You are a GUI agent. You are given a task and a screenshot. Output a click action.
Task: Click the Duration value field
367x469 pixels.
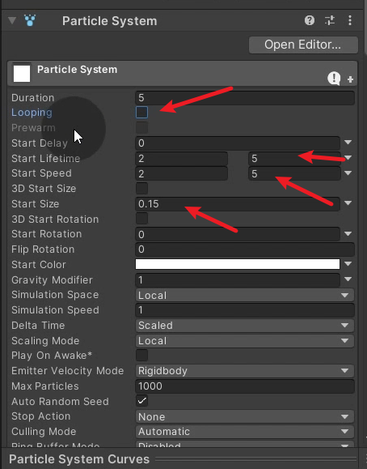tap(245, 98)
